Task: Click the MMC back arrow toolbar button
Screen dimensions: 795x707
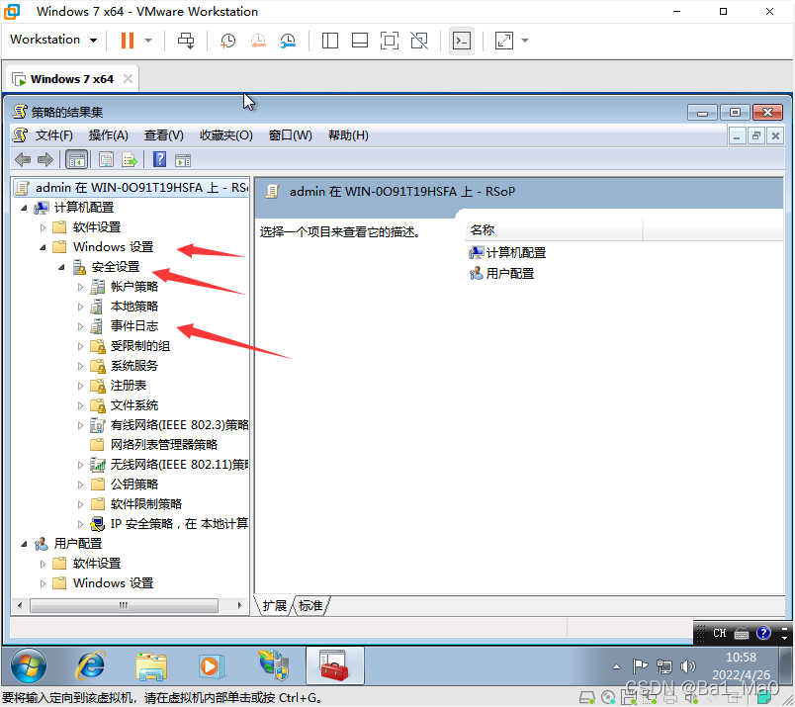Action: coord(23,160)
